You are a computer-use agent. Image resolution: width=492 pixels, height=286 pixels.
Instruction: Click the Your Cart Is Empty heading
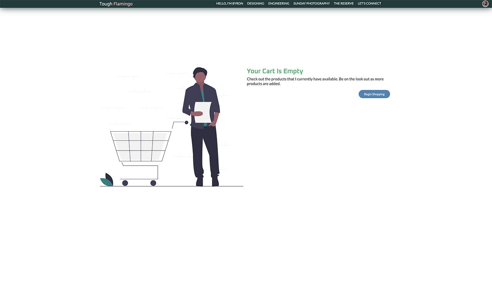tap(275, 71)
